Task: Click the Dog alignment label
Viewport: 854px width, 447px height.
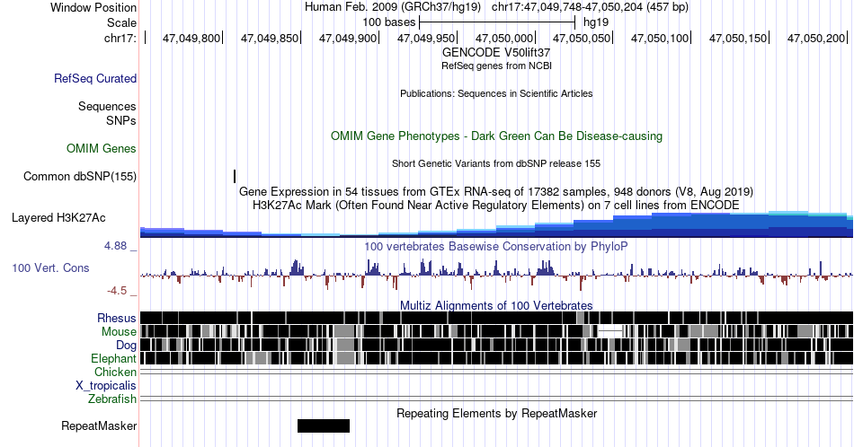Action: pyautogui.click(x=127, y=346)
